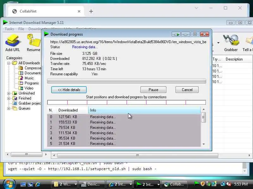Viewport: 253px width, 189px height.
Task: Click the 5:53 PM system clock
Action: point(241,184)
